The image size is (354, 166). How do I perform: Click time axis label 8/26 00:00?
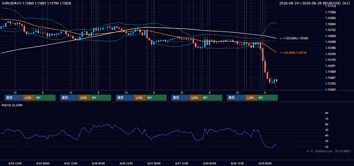pyautogui.click(x=98, y=164)
